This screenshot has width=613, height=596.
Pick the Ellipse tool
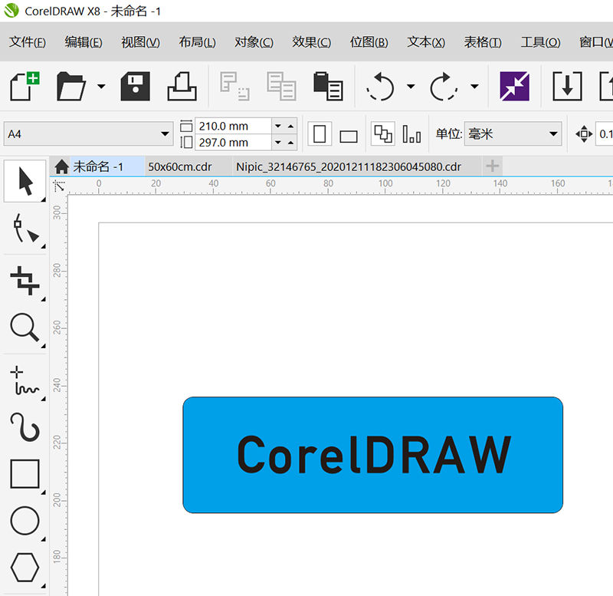pyautogui.click(x=25, y=522)
